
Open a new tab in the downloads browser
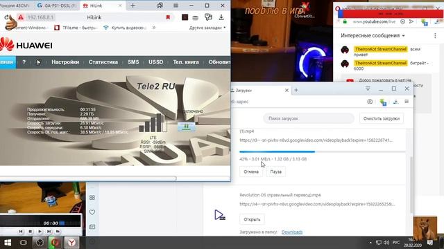pyautogui.click(x=296, y=90)
